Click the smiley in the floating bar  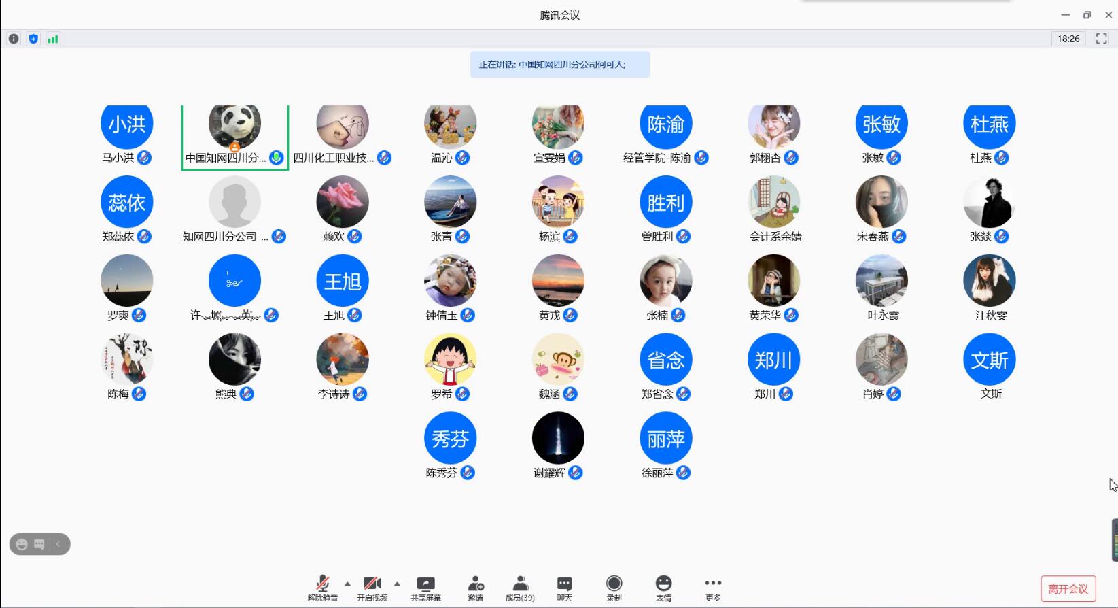(22, 544)
